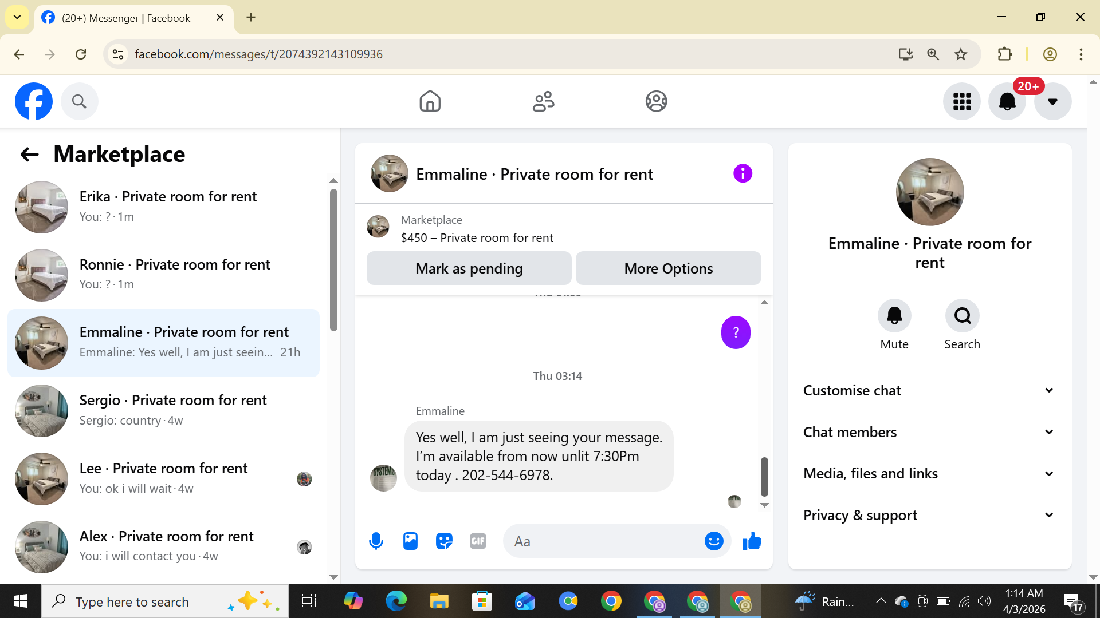
Task: Open Facebook search magnifier icon
Action: point(79,101)
